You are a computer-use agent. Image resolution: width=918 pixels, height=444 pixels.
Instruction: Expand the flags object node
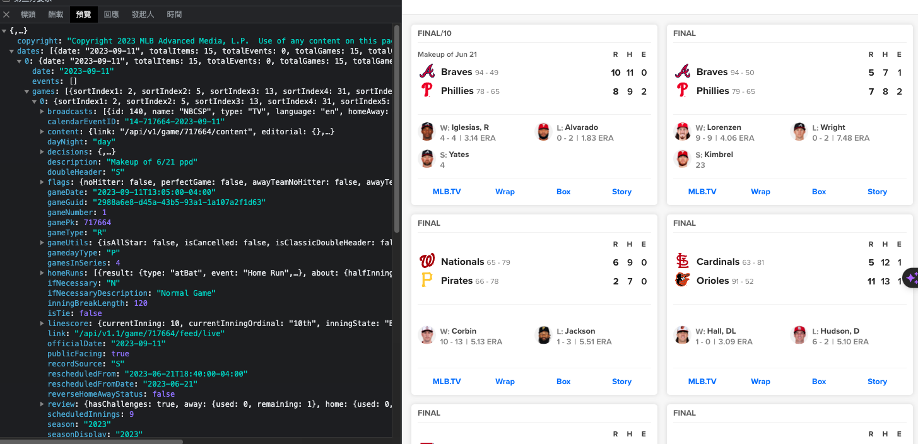click(42, 182)
